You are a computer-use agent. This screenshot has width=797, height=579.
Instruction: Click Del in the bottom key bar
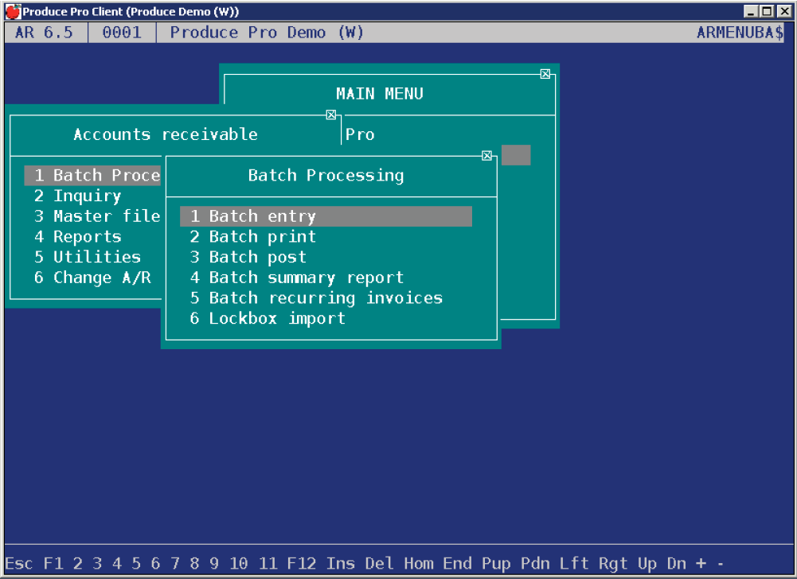[x=380, y=563]
